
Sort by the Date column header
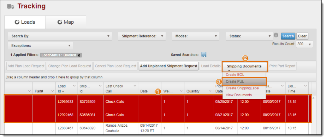[144, 91]
